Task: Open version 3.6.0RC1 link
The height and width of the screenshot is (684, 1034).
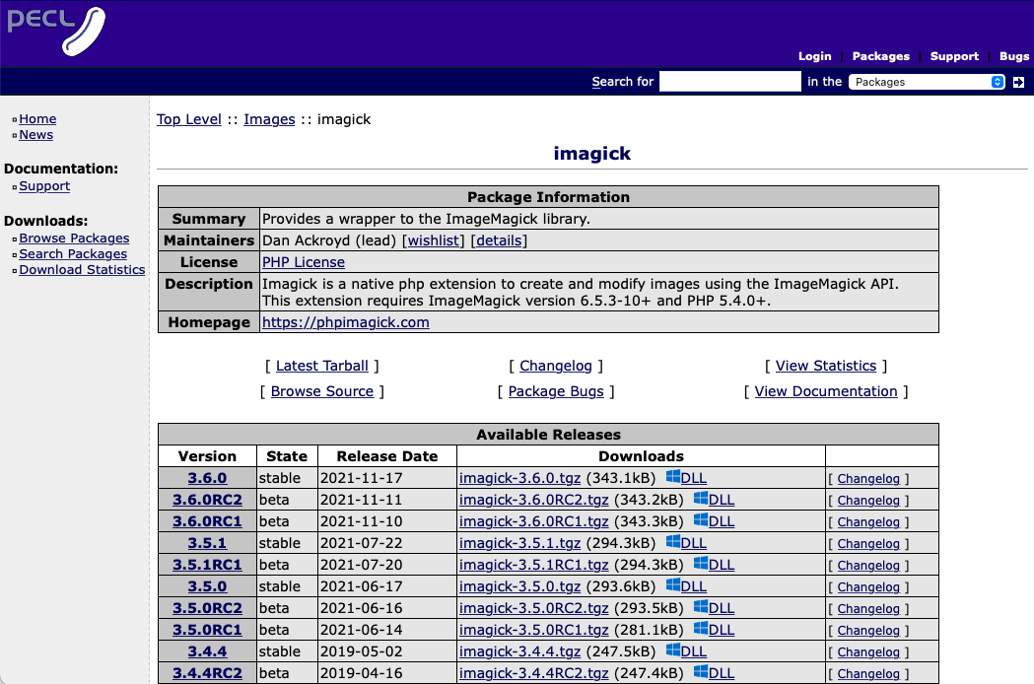Action: click(x=207, y=521)
